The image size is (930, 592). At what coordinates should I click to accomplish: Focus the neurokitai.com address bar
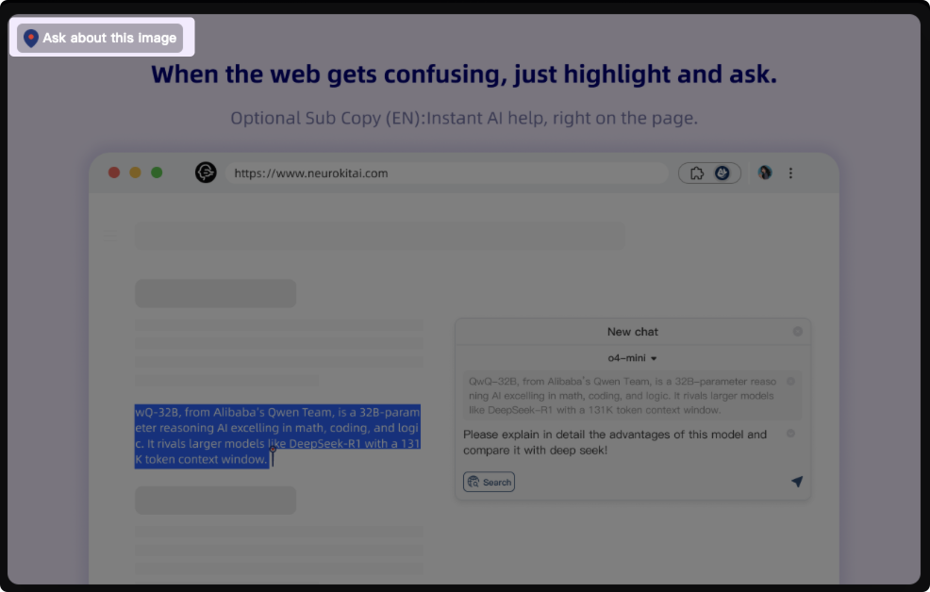point(447,173)
